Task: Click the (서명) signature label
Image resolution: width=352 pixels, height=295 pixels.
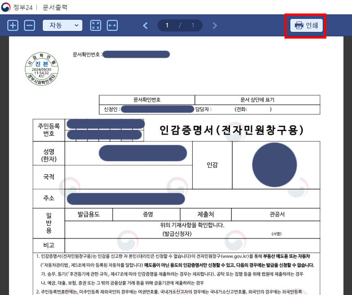Action: (x=276, y=234)
